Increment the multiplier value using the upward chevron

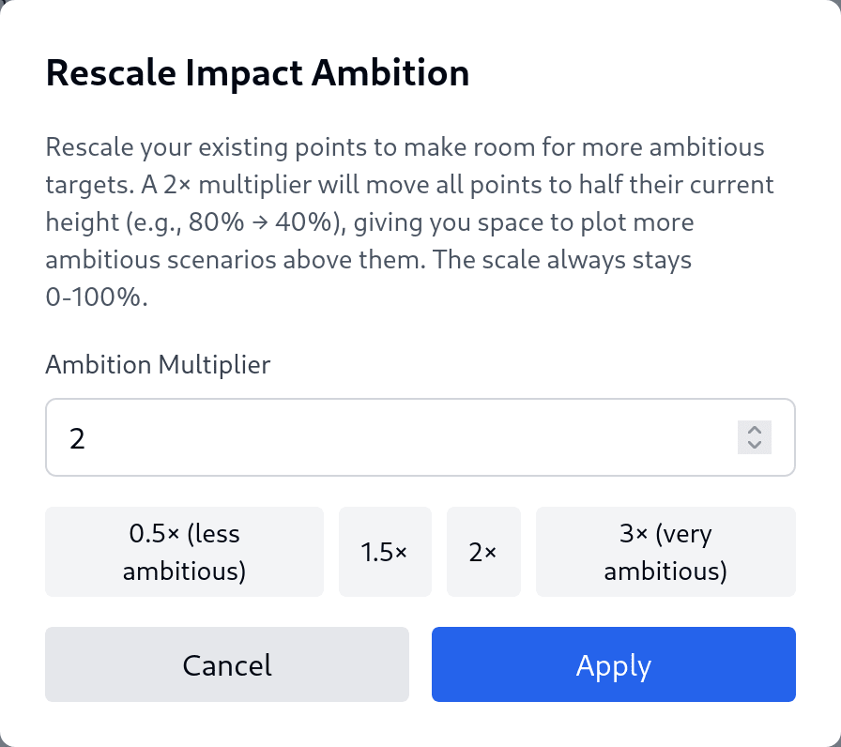[x=754, y=430]
